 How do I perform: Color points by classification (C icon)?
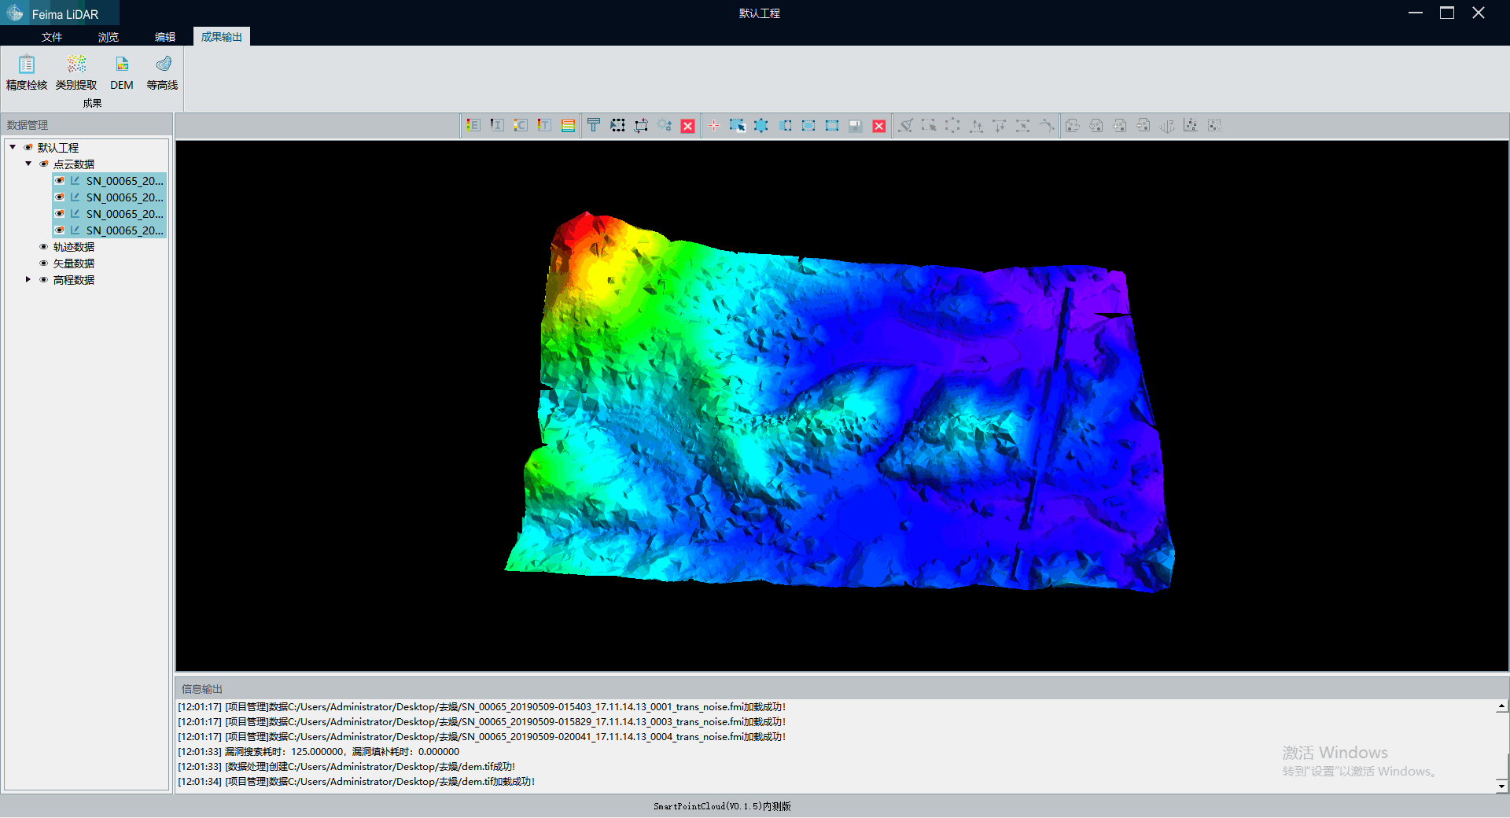521,125
